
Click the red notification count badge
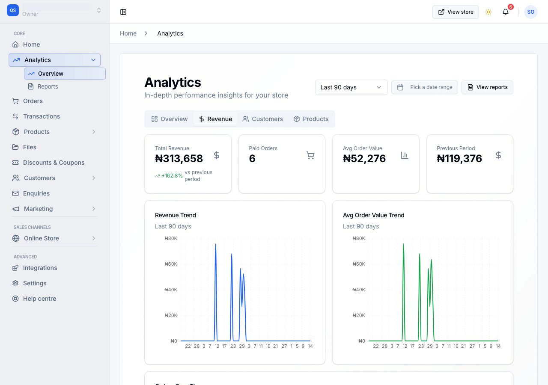tap(510, 7)
